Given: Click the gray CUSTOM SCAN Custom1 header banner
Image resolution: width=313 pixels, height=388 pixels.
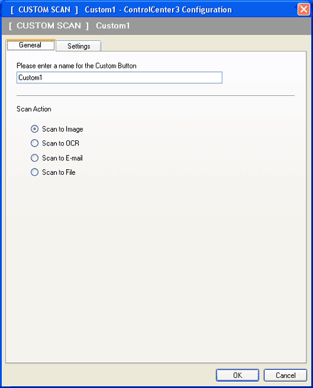Looking at the screenshot, I should point(156,26).
